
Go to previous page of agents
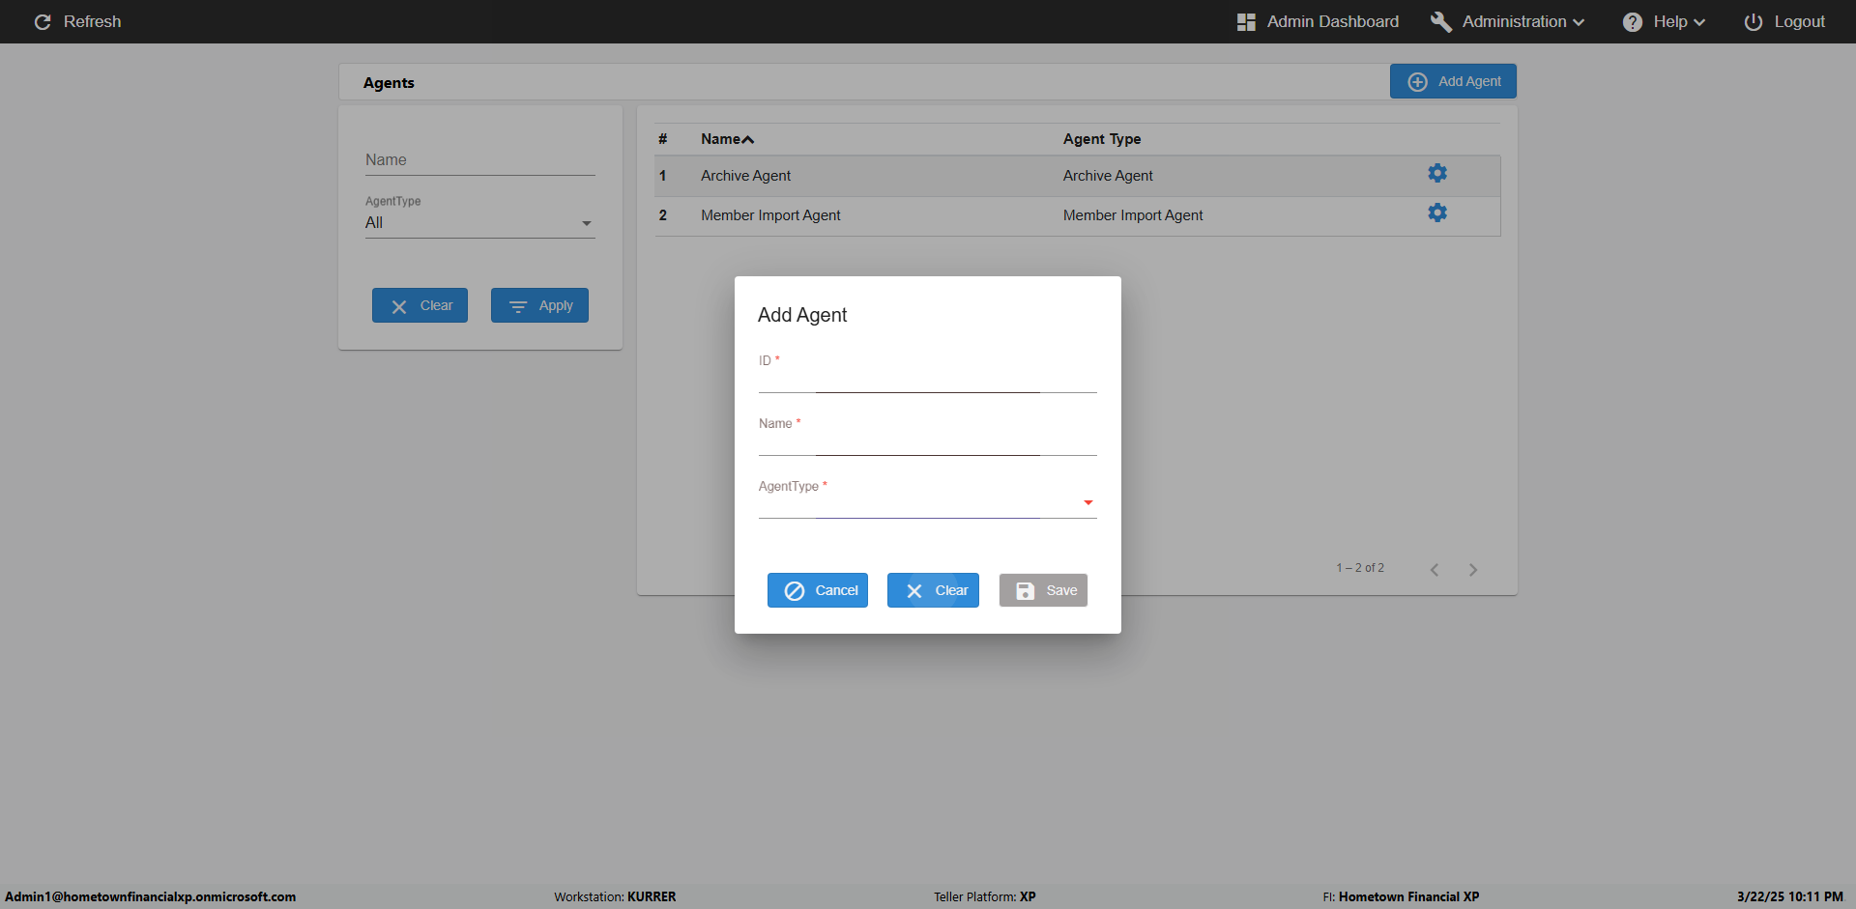(x=1435, y=570)
